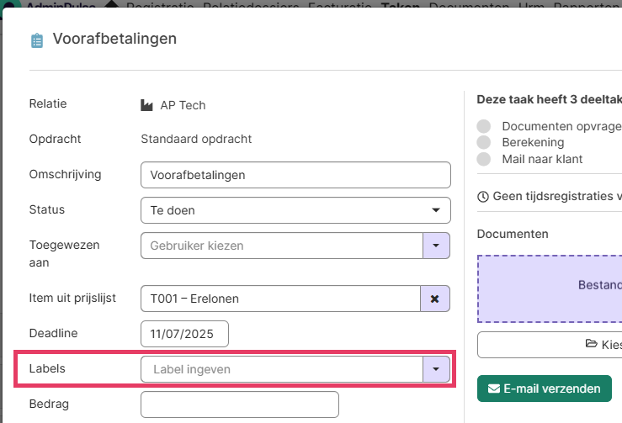The image size is (622, 423).
Task: Click the open folder icon under Documenten
Action: click(x=591, y=345)
